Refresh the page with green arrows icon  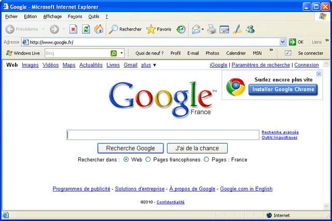point(86,29)
